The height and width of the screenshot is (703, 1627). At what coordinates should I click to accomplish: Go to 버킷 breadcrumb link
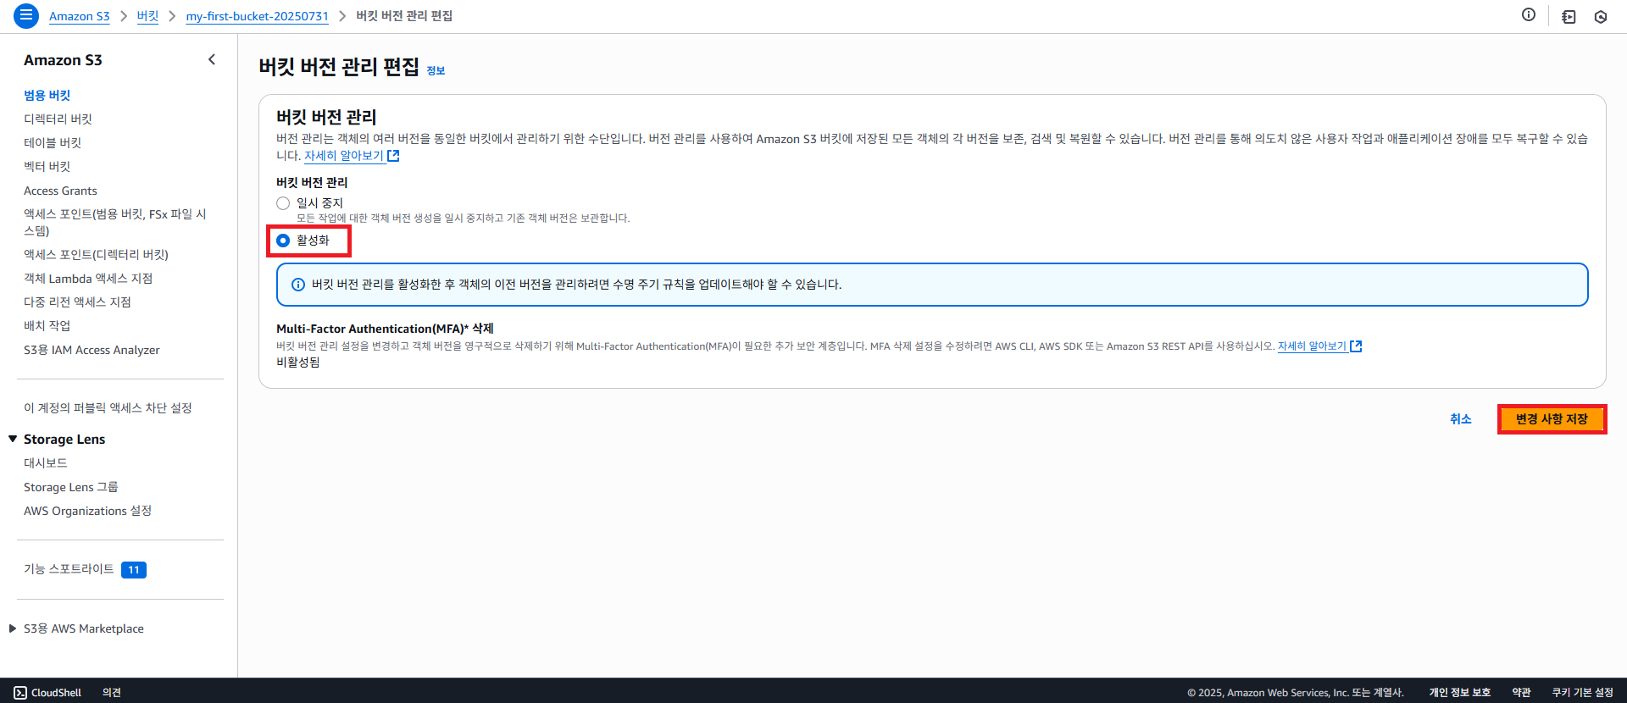(148, 16)
